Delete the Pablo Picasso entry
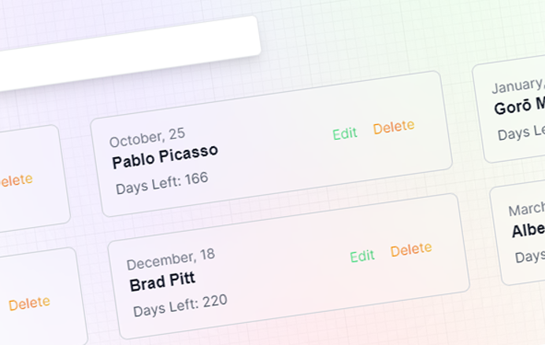Image resolution: width=545 pixels, height=345 pixels. 394,127
